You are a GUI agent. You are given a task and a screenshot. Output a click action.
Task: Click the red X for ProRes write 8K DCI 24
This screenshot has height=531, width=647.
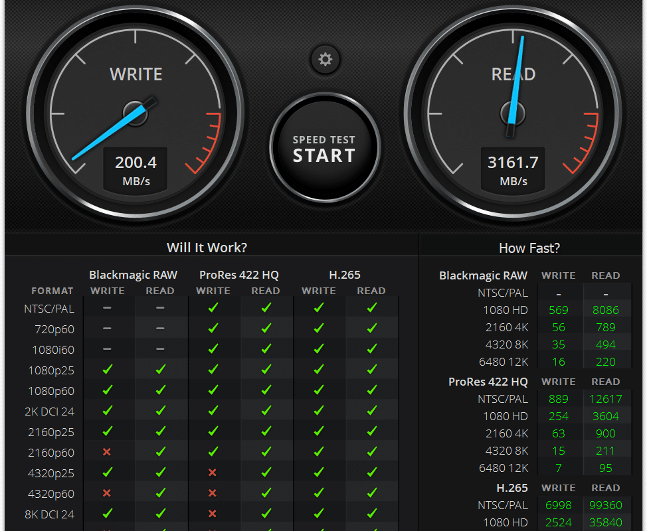coord(213,514)
